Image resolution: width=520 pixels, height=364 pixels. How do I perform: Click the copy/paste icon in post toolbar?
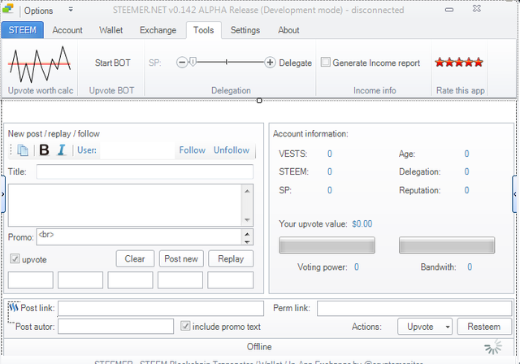click(23, 150)
